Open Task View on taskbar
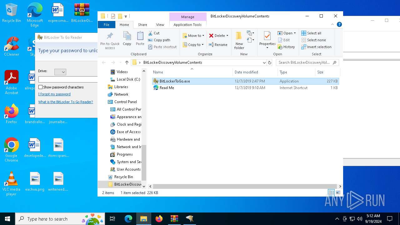Screen dimensions: 400x225 (112, 219)
